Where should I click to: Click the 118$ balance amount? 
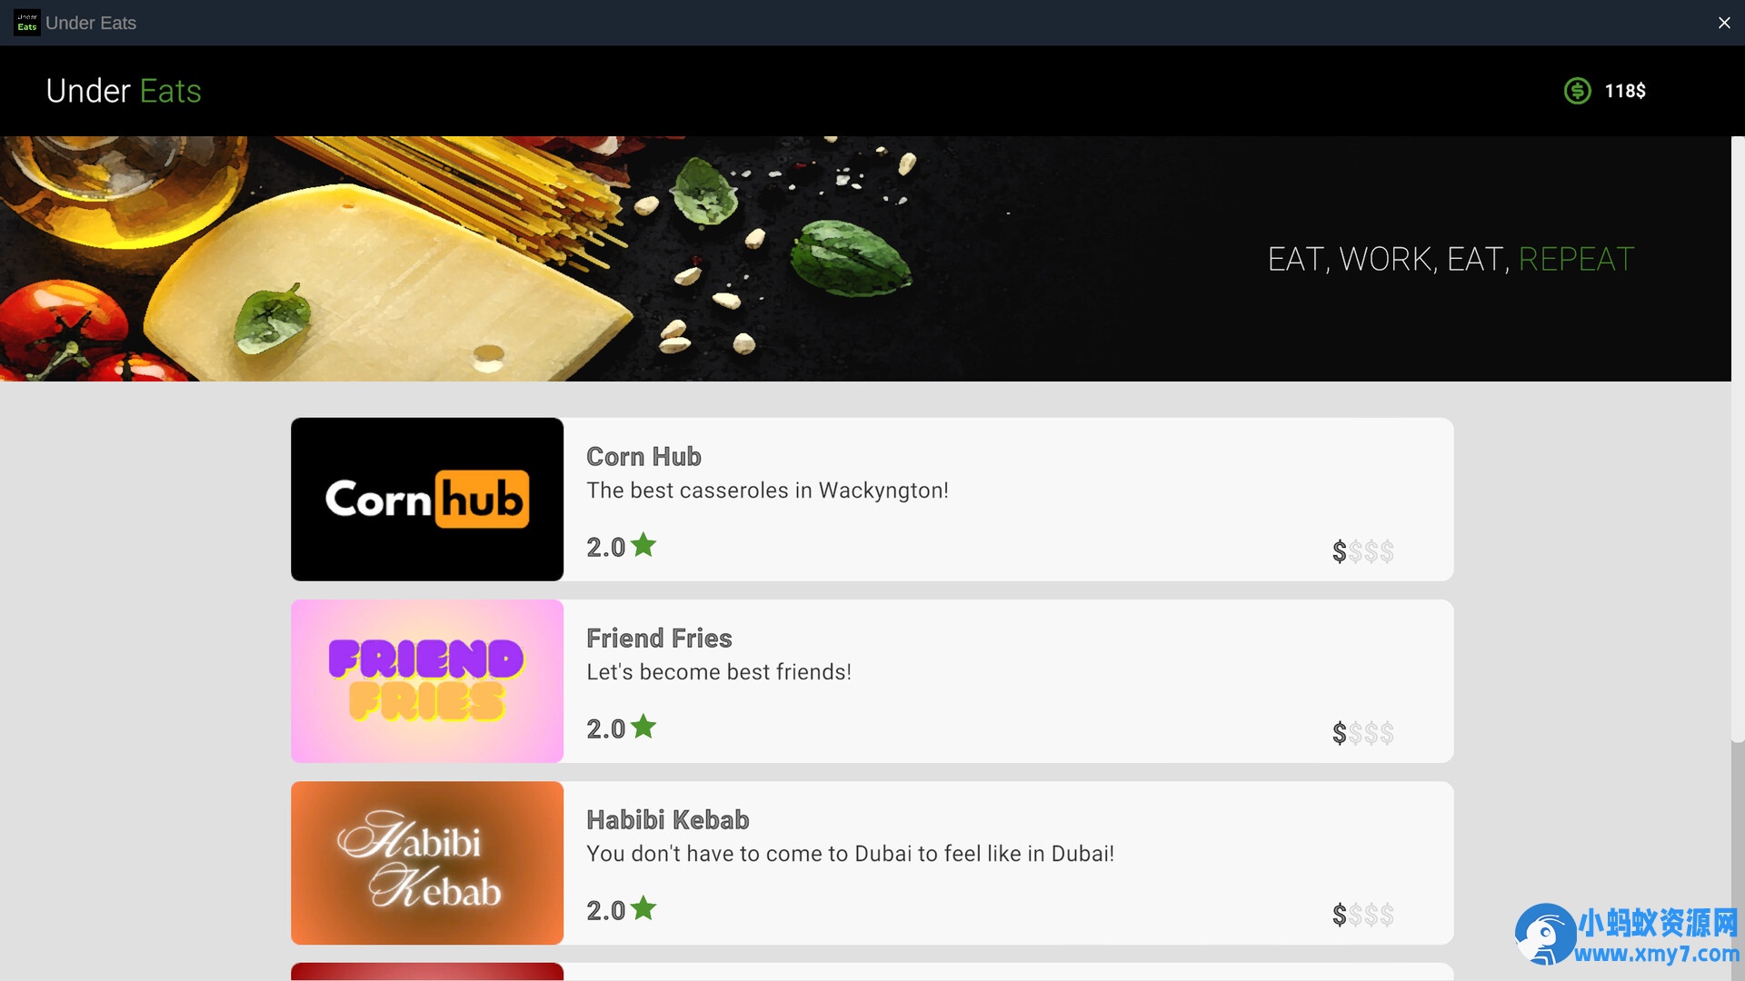(1625, 91)
